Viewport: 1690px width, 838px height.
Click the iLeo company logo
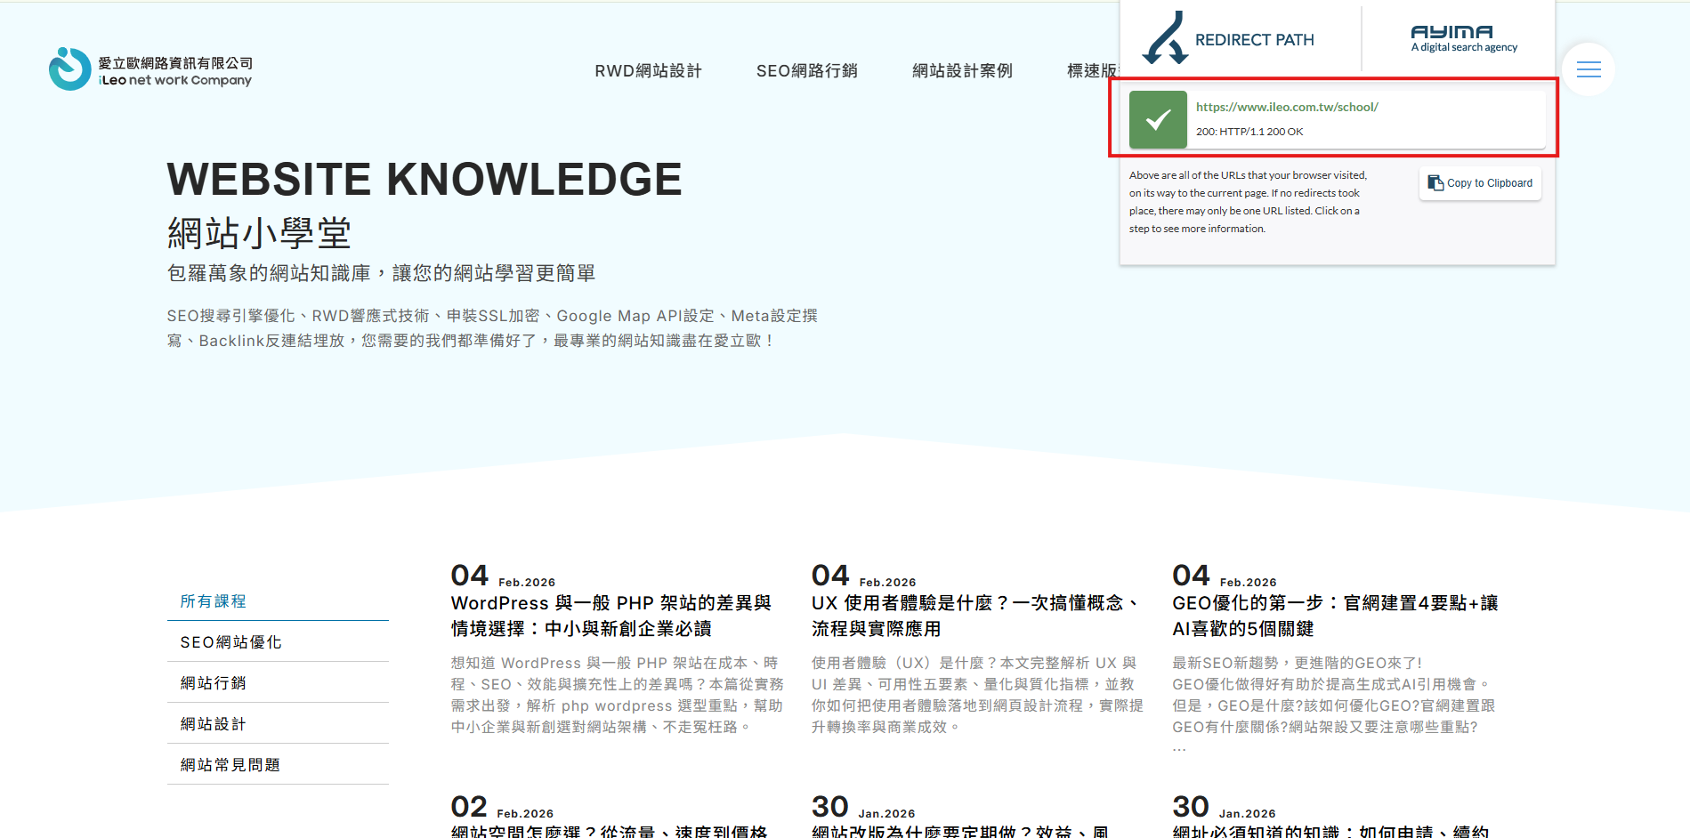(150, 69)
